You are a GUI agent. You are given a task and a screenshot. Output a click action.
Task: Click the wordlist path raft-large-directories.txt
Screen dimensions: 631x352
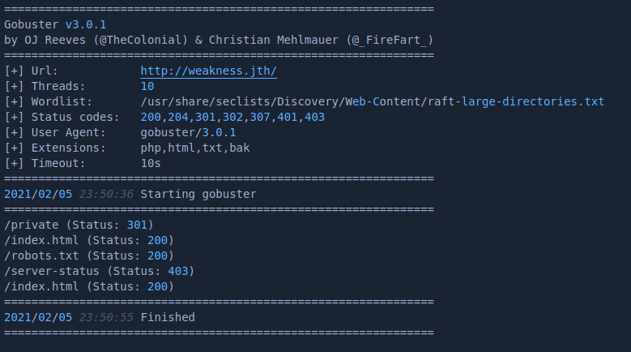372,101
